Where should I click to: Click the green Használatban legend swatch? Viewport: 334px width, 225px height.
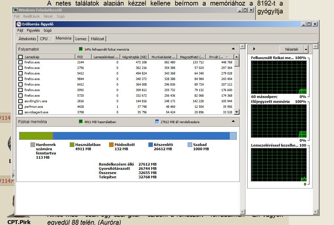[x=72, y=145]
